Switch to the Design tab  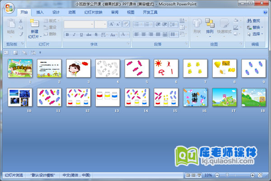56,12
